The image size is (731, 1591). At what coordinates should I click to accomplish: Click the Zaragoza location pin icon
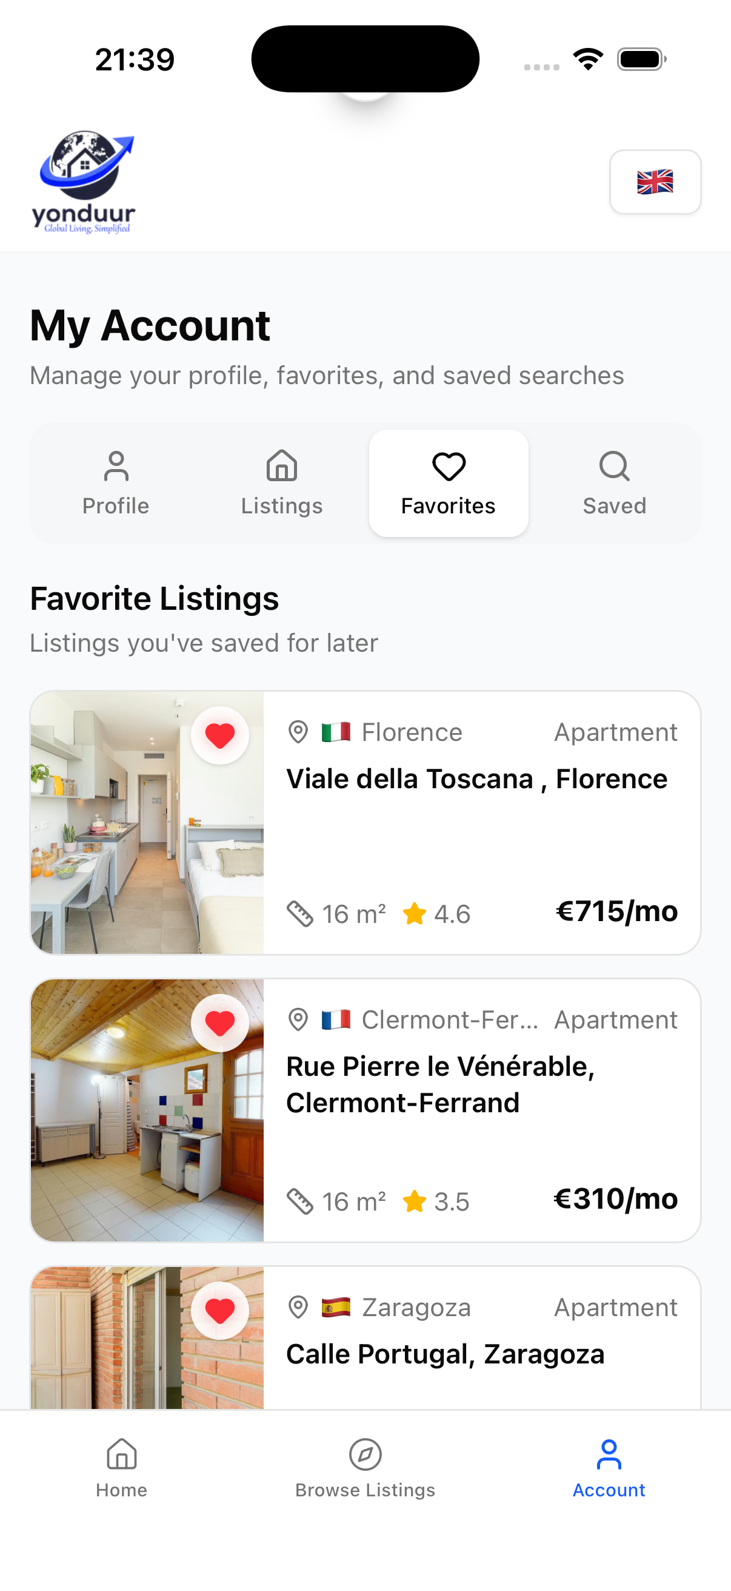click(299, 1308)
